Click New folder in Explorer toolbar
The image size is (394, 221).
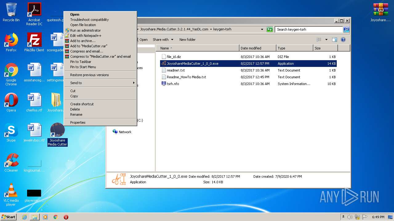pos(187,40)
